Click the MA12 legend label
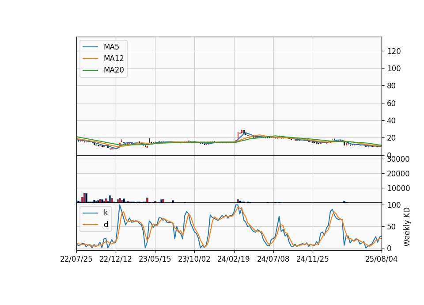 pos(114,58)
